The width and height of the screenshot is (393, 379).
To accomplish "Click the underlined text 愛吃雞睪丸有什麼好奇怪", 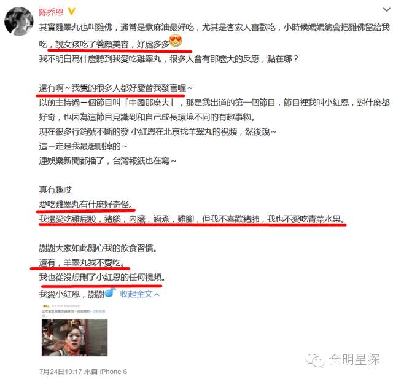I will coord(85,205).
